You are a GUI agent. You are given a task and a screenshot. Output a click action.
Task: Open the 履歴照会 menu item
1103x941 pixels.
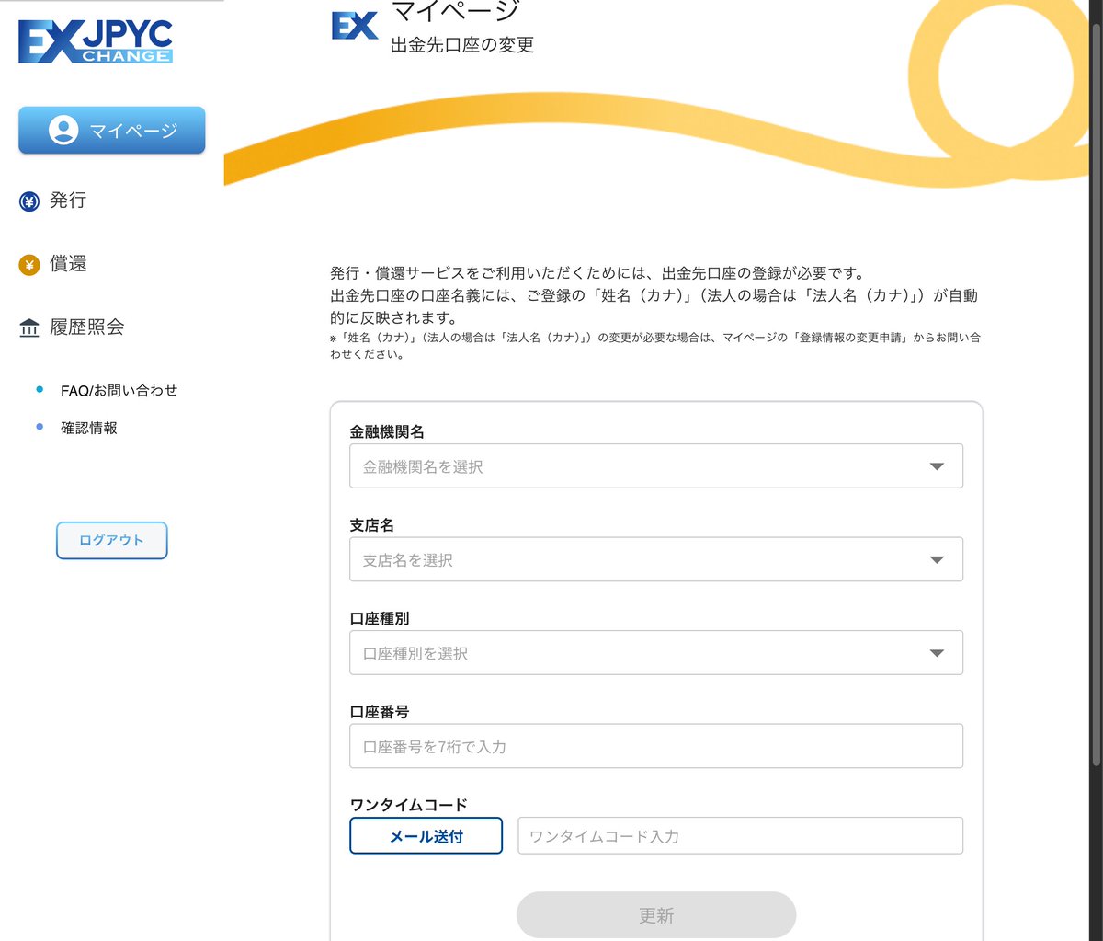86,327
